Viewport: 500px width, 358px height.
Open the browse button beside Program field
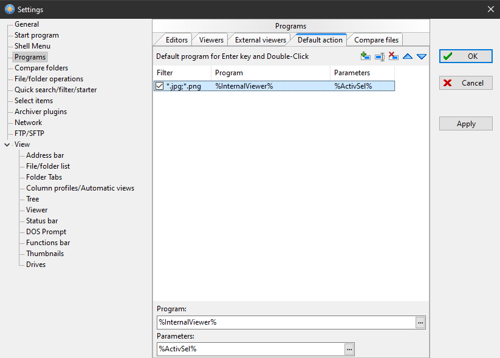tap(420, 323)
